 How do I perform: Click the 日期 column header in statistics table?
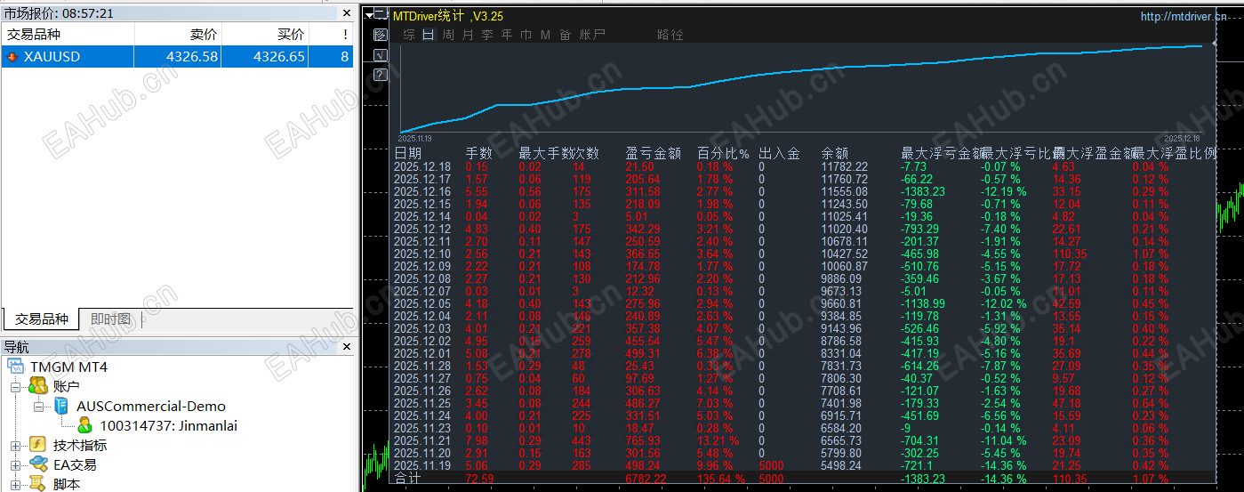(408, 153)
